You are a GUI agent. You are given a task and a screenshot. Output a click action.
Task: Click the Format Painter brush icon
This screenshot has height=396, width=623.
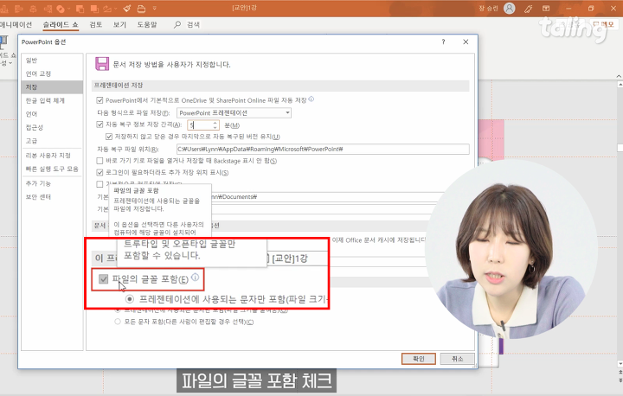[126, 9]
